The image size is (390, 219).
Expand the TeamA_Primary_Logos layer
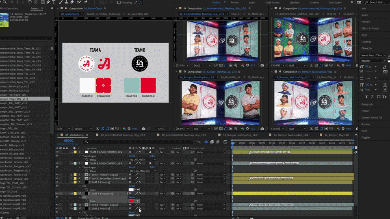(x=72, y=175)
